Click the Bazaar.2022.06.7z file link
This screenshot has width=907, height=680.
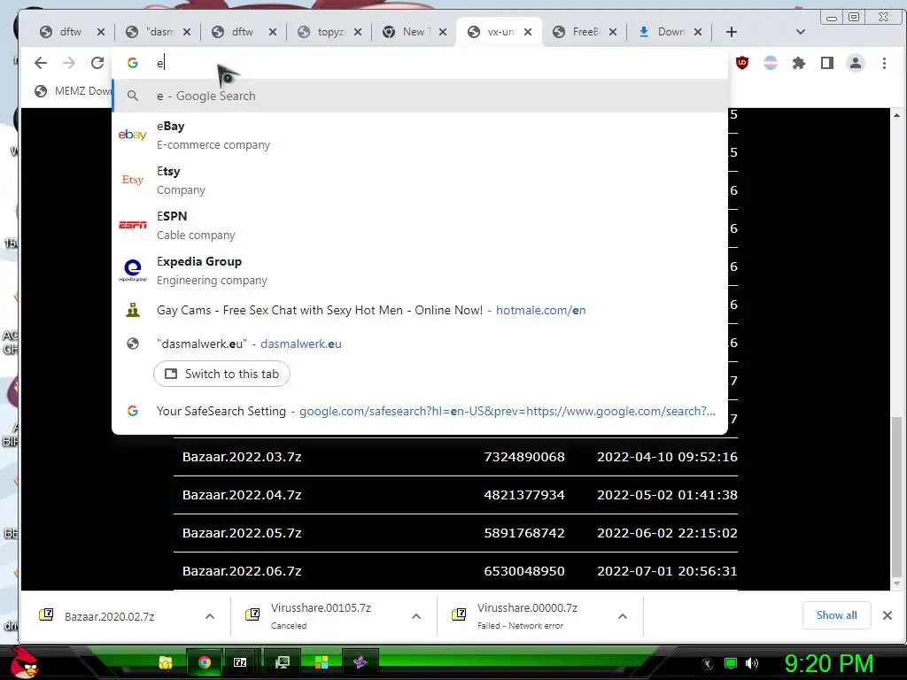[242, 571]
